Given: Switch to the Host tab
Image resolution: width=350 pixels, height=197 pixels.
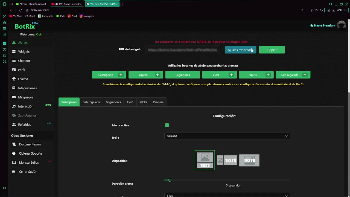Looking at the screenshot, I should [x=130, y=102].
